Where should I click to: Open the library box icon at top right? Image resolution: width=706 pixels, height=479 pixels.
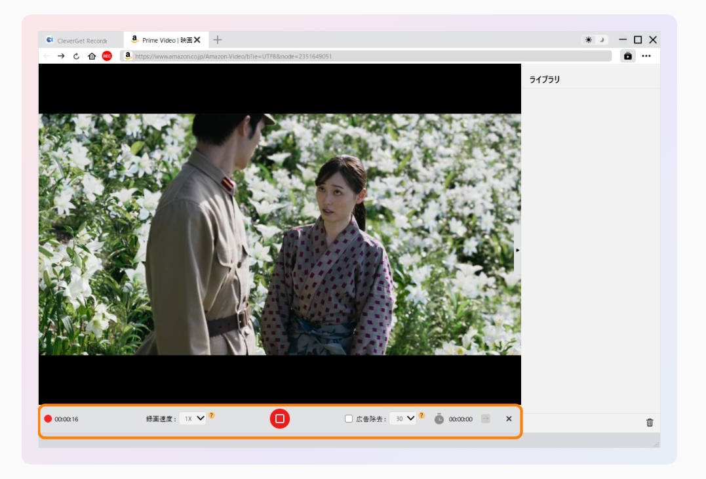tap(627, 56)
